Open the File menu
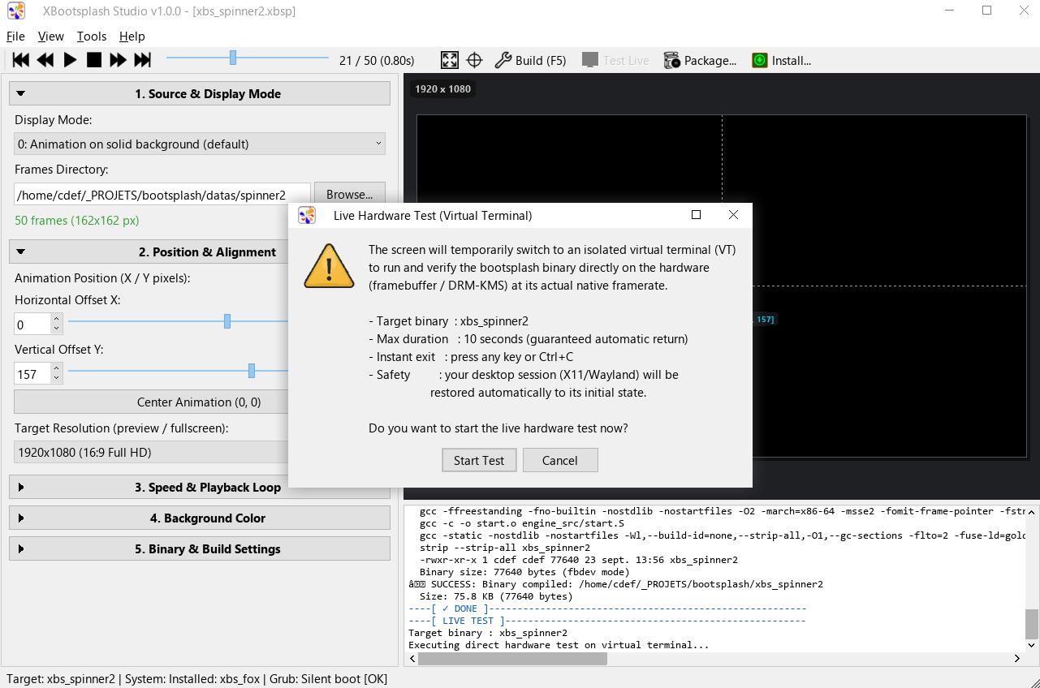Image resolution: width=1040 pixels, height=688 pixels. pyautogui.click(x=15, y=36)
